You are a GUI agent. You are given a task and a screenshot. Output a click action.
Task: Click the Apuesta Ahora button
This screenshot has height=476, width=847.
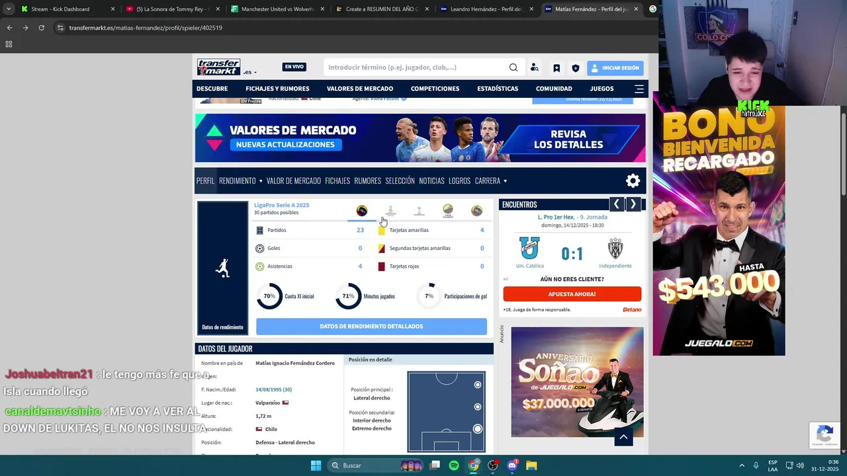572,294
